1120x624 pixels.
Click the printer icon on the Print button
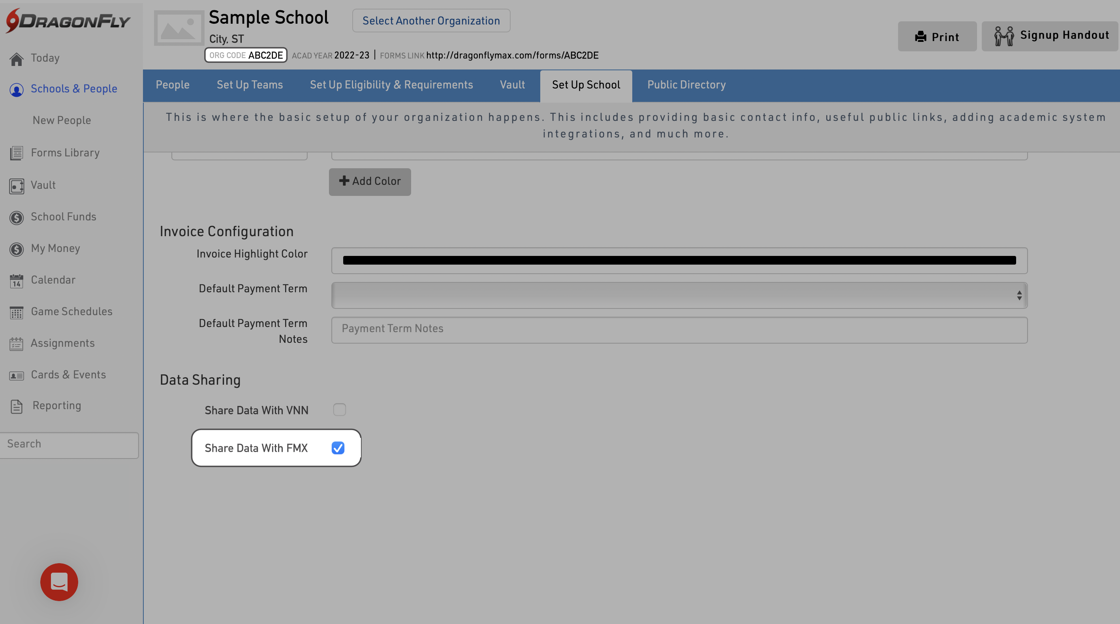tap(921, 36)
